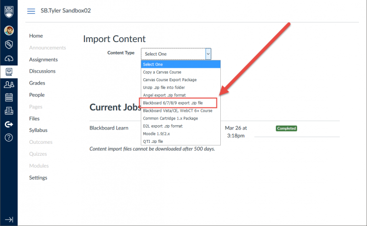Click the Content Type label
367x226 pixels.
[x=121, y=53]
